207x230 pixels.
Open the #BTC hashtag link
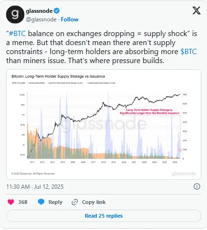18,34
